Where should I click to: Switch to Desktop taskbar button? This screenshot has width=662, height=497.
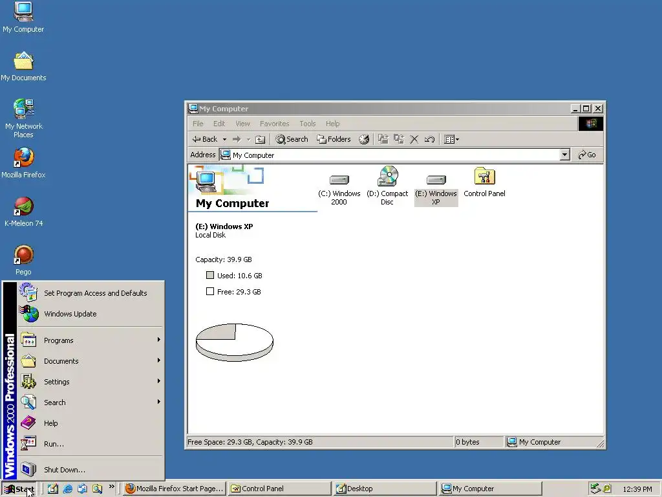pos(385,489)
